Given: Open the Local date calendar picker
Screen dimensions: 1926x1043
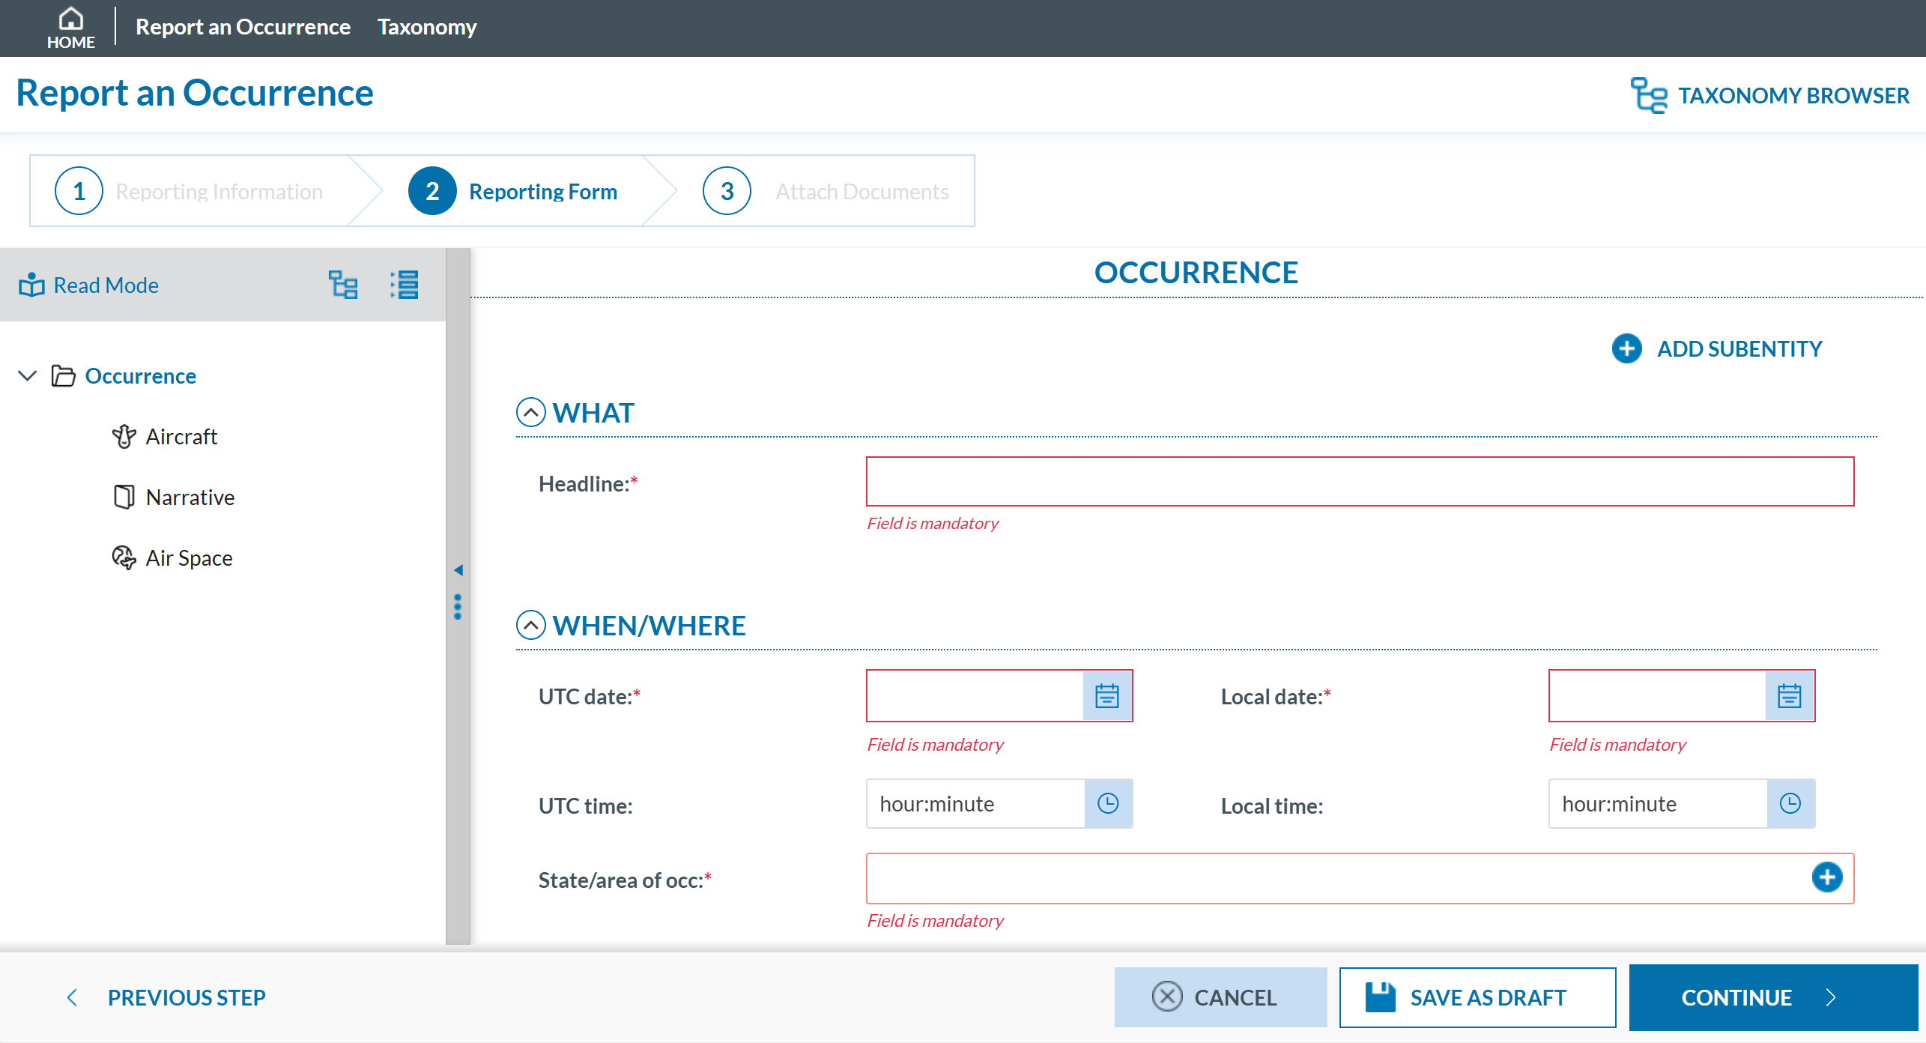Looking at the screenshot, I should pos(1789,695).
